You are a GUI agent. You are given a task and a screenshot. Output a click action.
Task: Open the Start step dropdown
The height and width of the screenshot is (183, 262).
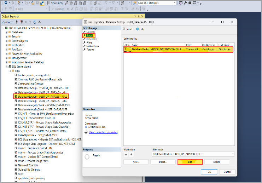pos(233,154)
